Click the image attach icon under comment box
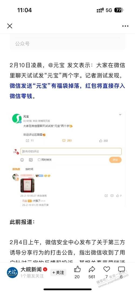 (x=31, y=160)
